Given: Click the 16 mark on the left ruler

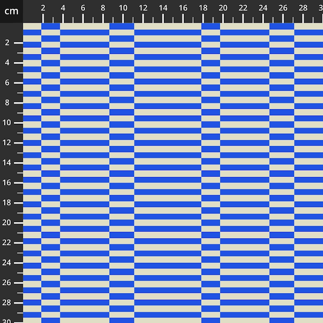Looking at the screenshot, I should coord(7,183).
